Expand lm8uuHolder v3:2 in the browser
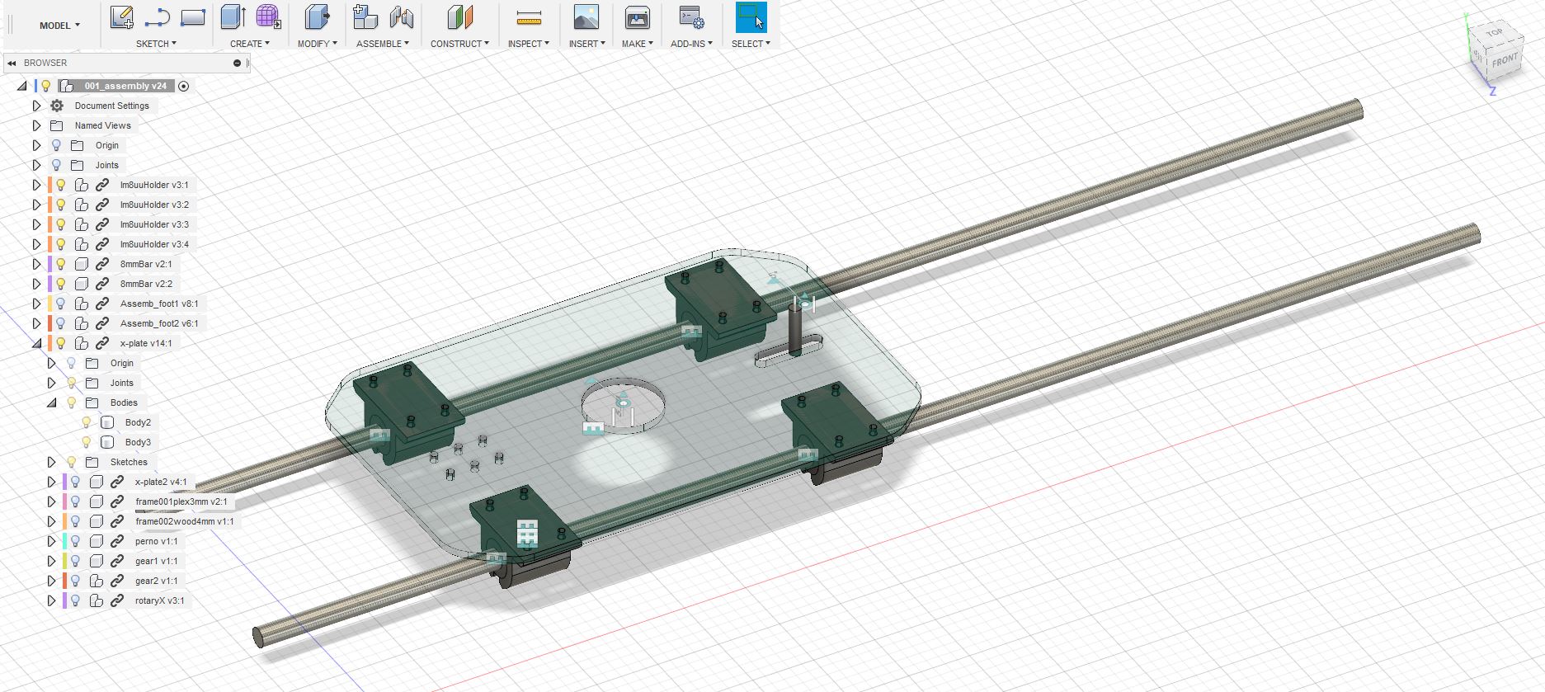The height and width of the screenshot is (692, 1545). [x=36, y=205]
